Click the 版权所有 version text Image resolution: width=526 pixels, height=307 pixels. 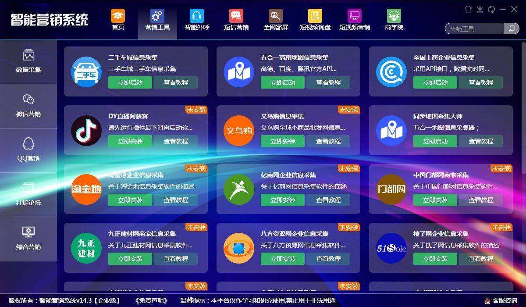[64, 300]
